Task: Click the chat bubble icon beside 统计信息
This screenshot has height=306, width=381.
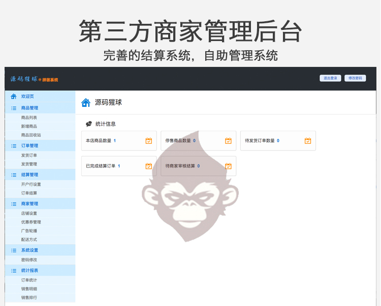Action: coord(89,124)
